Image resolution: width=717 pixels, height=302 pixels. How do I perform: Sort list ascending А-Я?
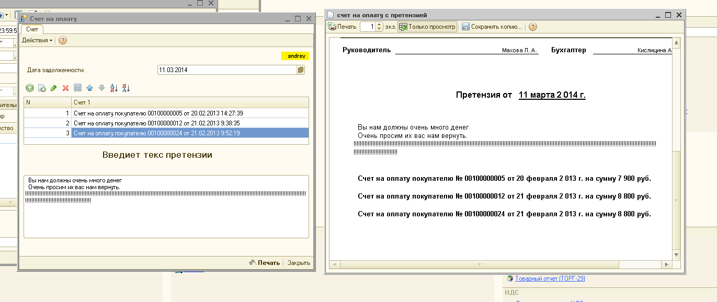click(x=114, y=88)
